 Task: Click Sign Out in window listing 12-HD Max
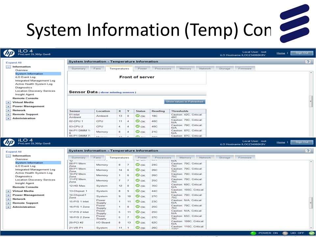(302, 142)
